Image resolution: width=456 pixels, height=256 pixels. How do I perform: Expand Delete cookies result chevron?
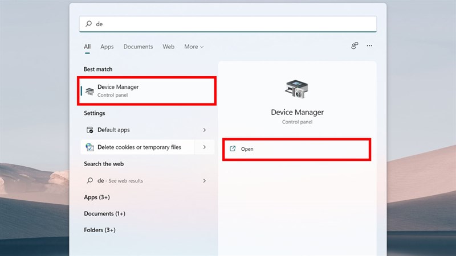click(x=204, y=147)
